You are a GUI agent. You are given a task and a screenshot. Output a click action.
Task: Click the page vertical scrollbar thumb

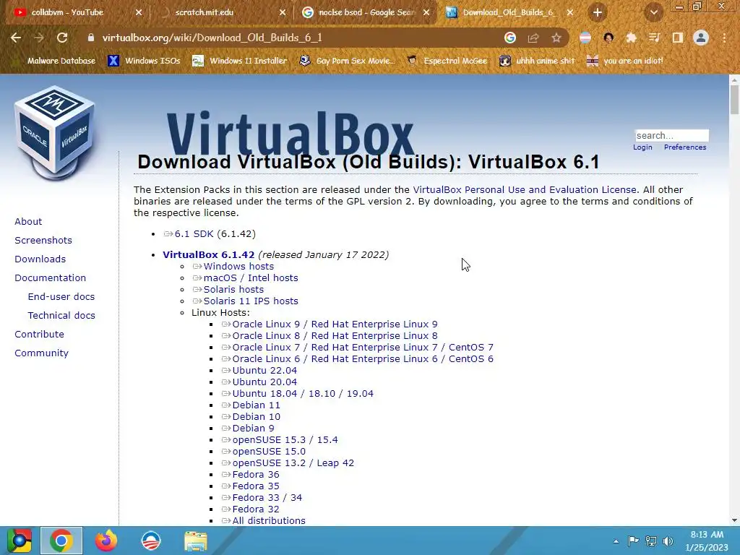[x=734, y=100]
